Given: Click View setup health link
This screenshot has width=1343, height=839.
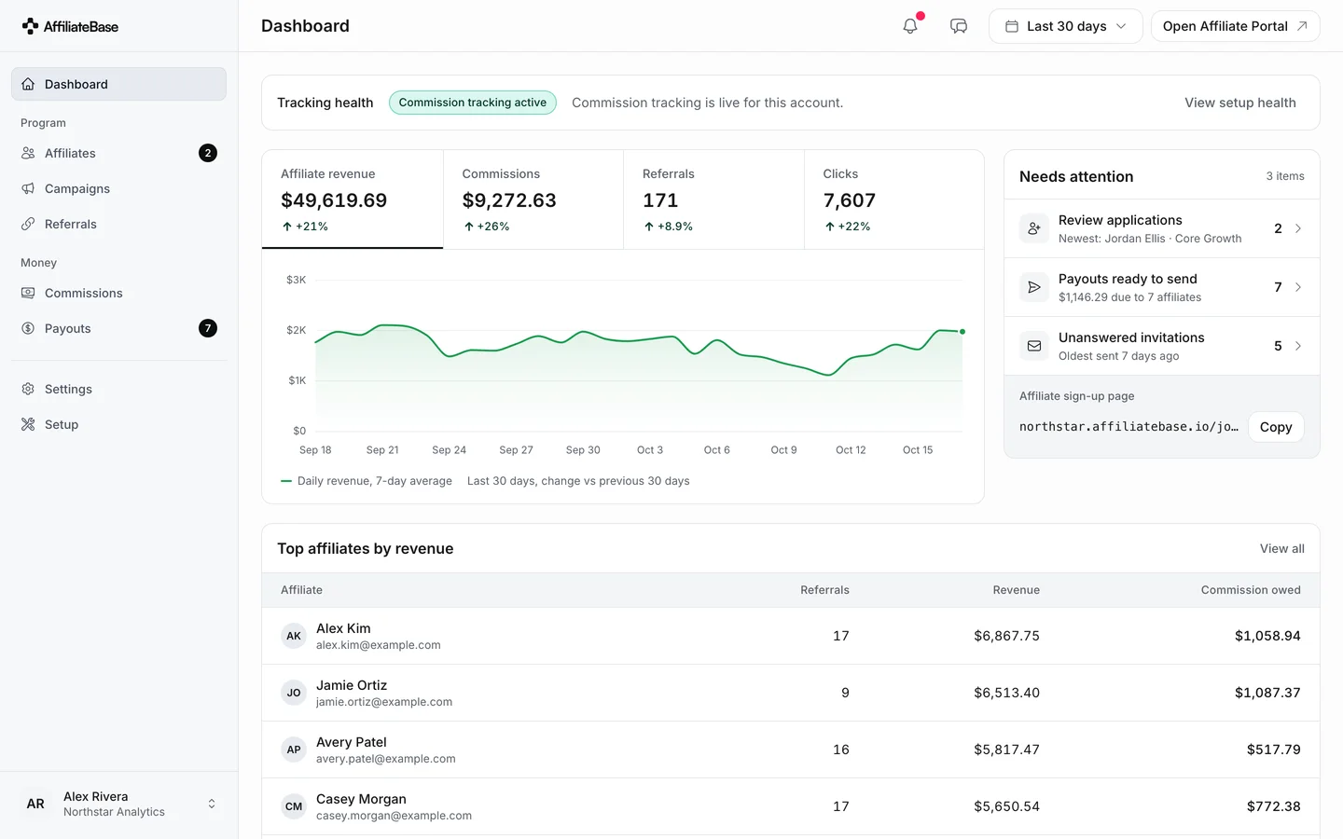Looking at the screenshot, I should click(1240, 103).
